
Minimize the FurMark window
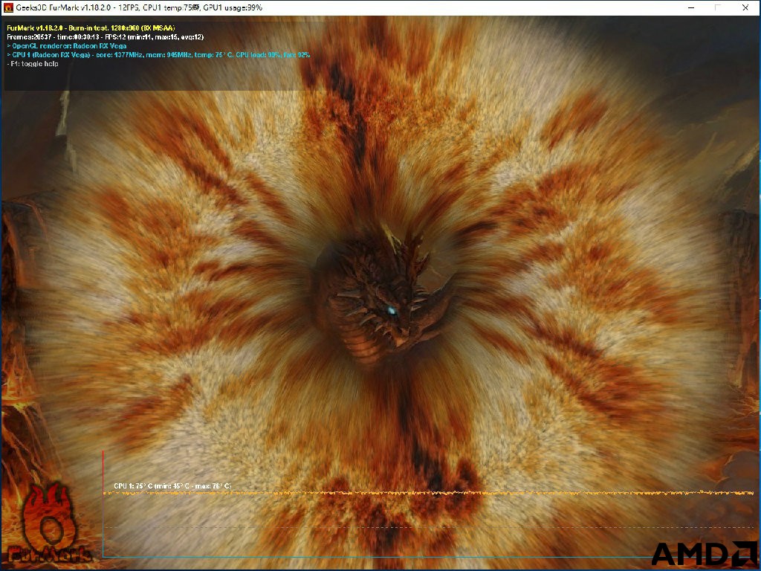point(691,7)
